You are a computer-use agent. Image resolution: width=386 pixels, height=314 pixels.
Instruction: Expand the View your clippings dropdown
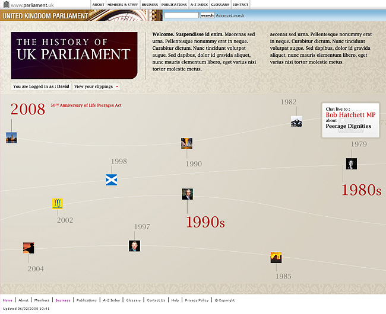coord(96,86)
